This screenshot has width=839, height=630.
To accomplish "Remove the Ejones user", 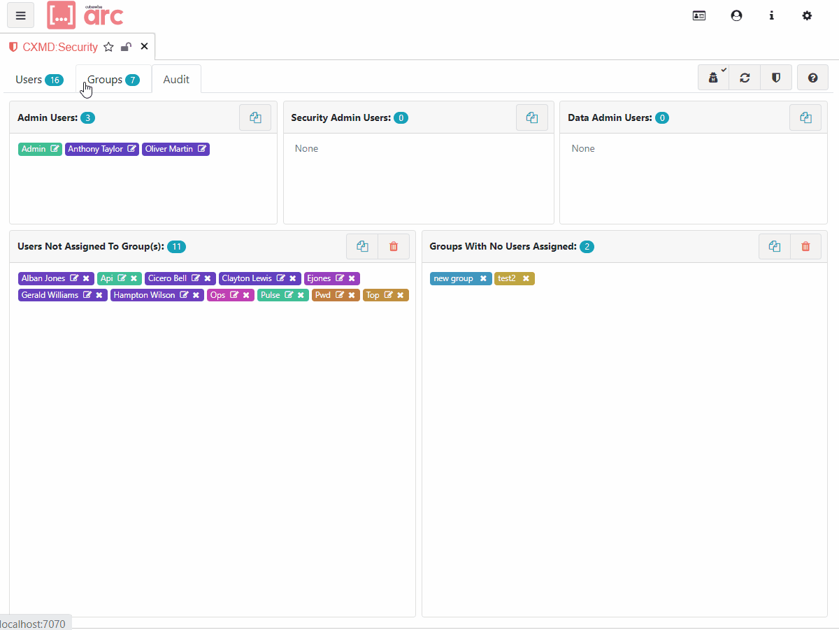I will [x=352, y=278].
